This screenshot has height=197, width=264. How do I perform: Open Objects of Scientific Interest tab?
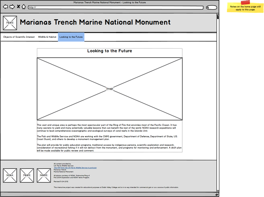tap(19, 37)
